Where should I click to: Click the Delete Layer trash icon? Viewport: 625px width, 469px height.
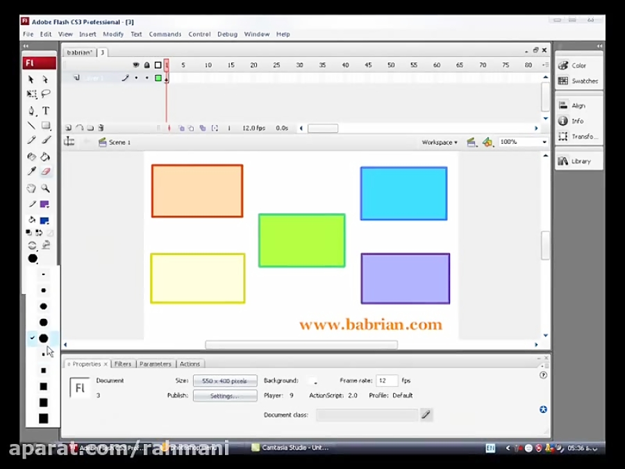tap(101, 128)
